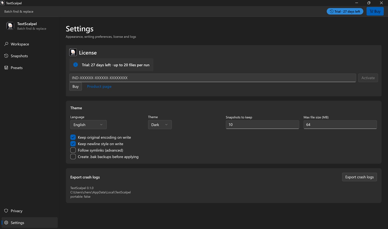Uncheck 'Keep original encoding on write'
This screenshot has height=229, width=388.
tap(73, 137)
